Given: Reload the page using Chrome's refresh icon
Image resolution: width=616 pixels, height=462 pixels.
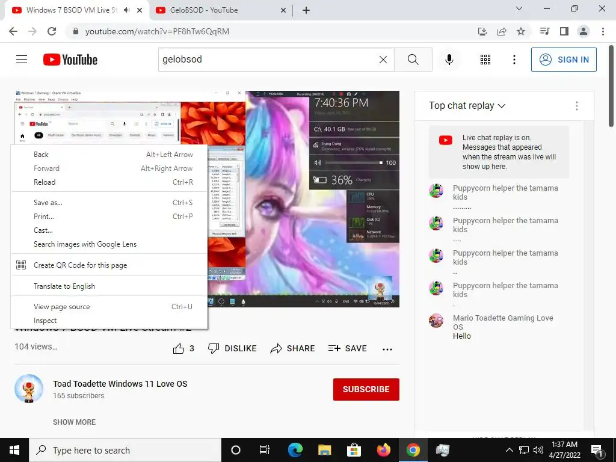Looking at the screenshot, I should (52, 31).
